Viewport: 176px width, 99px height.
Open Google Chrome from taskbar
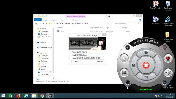[42, 96]
